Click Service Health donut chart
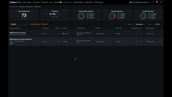The height and width of the screenshot is (97, 172). [81, 16]
